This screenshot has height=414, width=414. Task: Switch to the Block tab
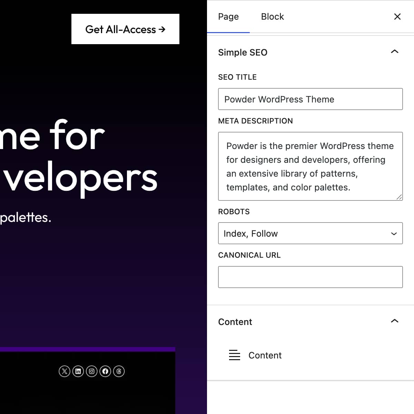click(x=272, y=17)
